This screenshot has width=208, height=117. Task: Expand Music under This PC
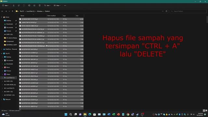(x=2, y=67)
